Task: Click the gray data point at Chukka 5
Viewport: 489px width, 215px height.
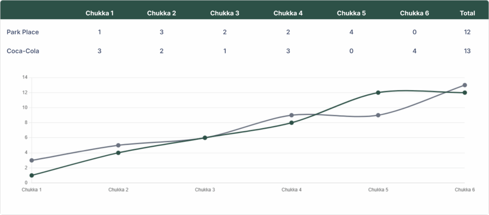Action: pyautogui.click(x=378, y=115)
